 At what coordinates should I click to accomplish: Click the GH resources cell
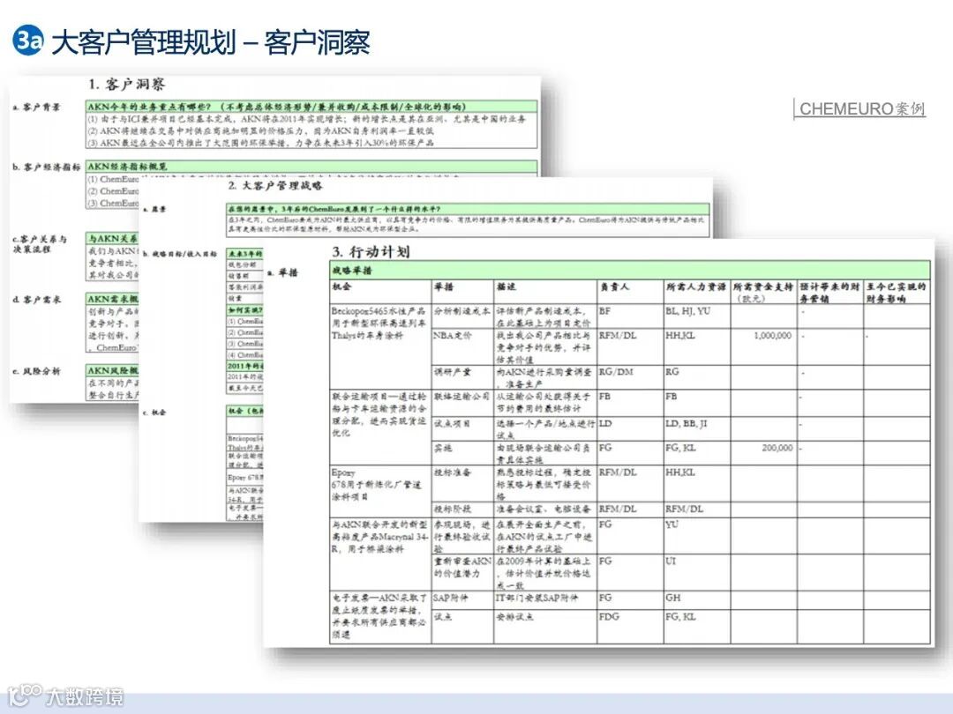(x=697, y=599)
